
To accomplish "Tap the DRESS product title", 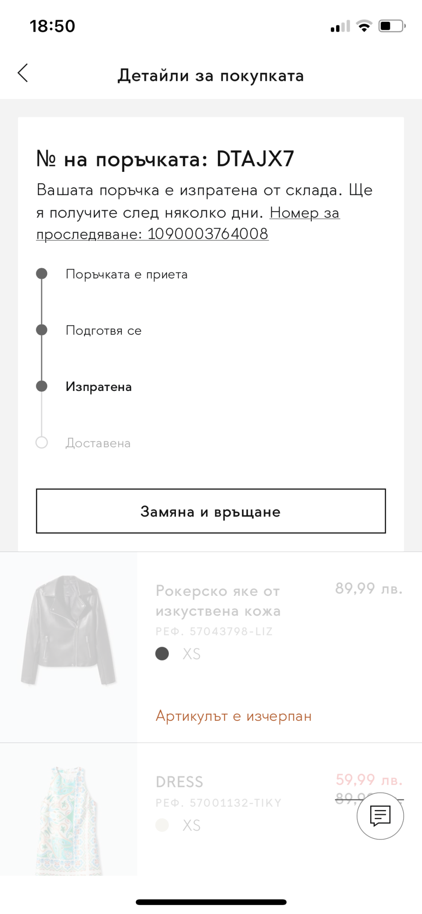I will 179,782.
